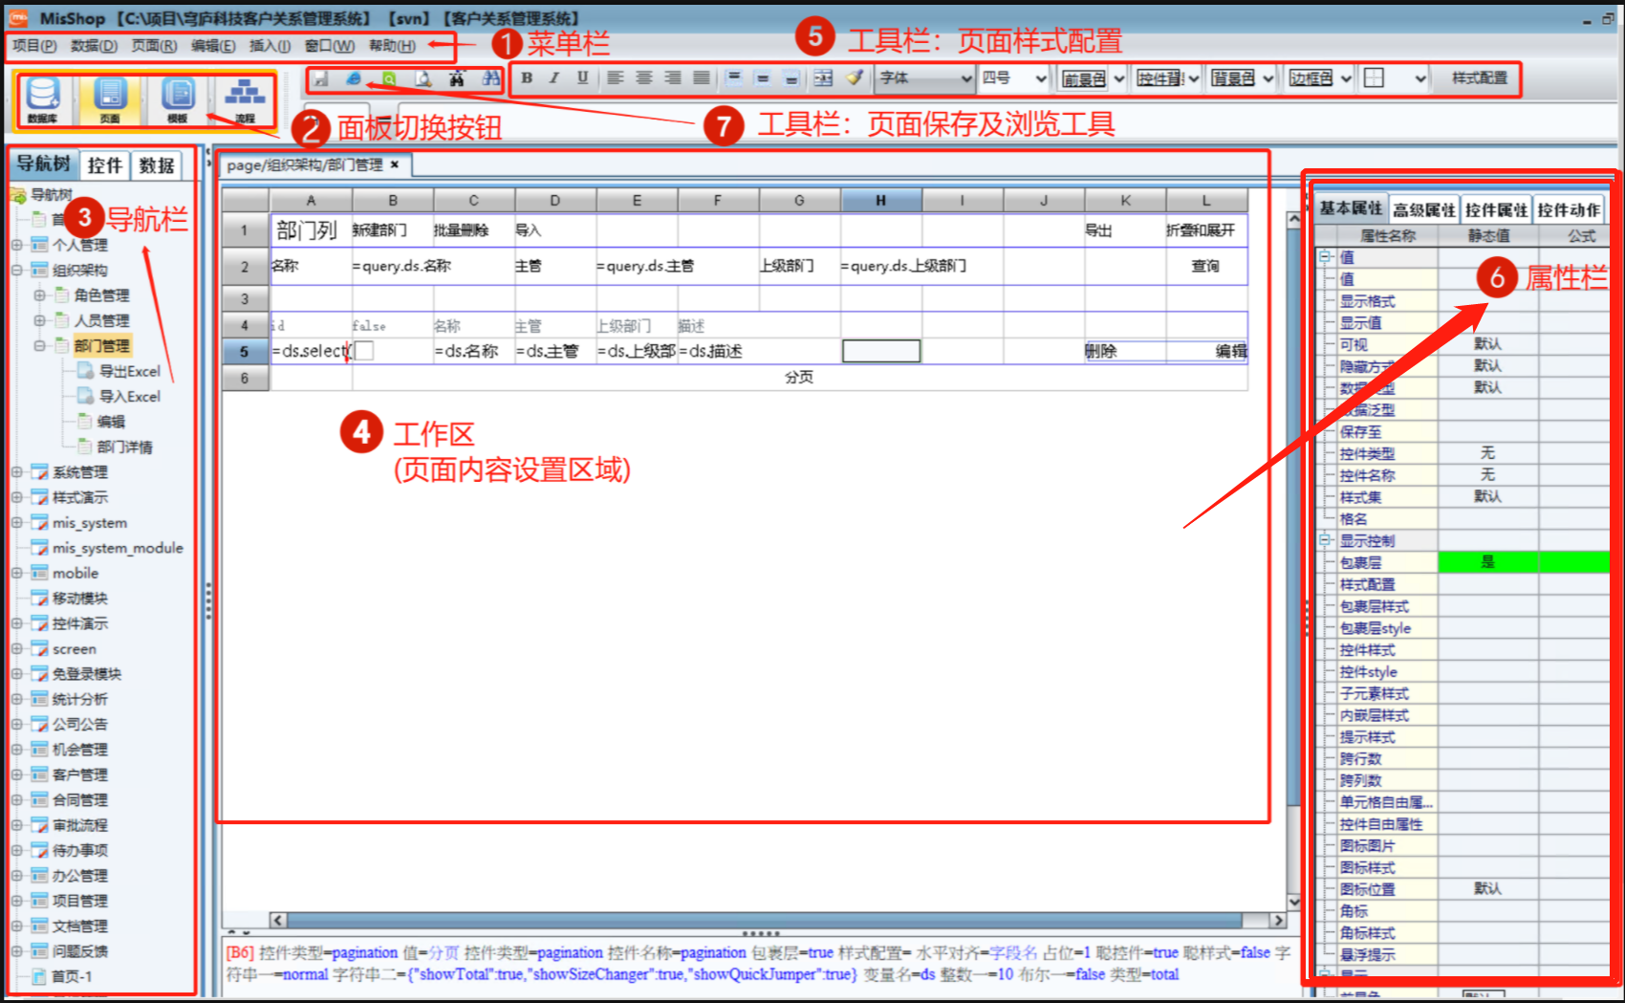Click the blue binoculars find icon
The image size is (1625, 1003).
pyautogui.click(x=490, y=78)
